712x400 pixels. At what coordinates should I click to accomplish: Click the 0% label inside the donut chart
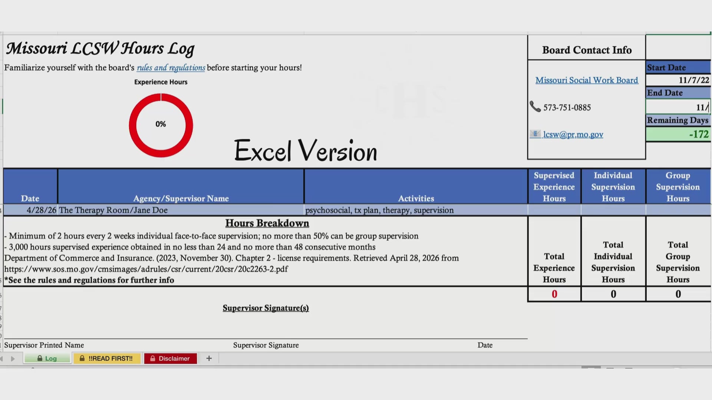[x=161, y=124]
